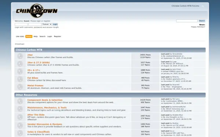Click the username input field
This screenshot has width=220, height=137.
(21, 24)
